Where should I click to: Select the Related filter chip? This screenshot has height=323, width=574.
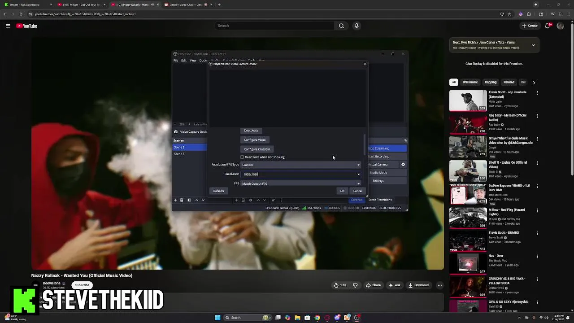[x=509, y=82]
